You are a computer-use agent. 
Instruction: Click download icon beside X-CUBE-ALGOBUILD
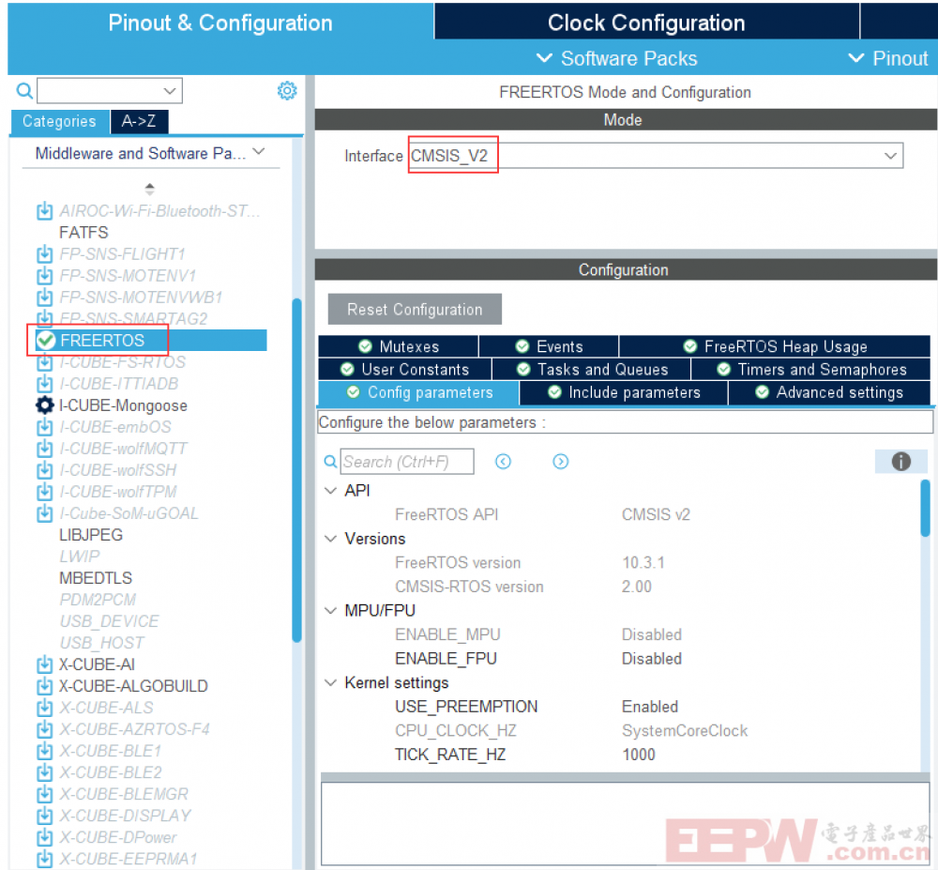[44, 686]
